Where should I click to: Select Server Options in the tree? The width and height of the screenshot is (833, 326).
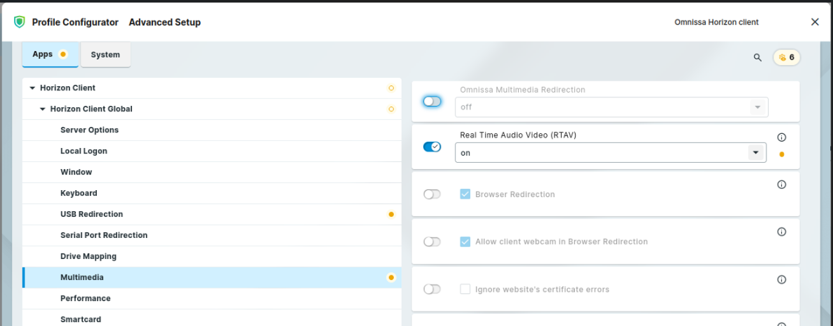click(89, 130)
